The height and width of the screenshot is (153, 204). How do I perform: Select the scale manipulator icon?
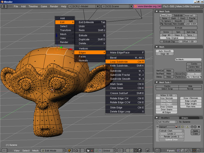pyautogui.click(x=100, y=150)
